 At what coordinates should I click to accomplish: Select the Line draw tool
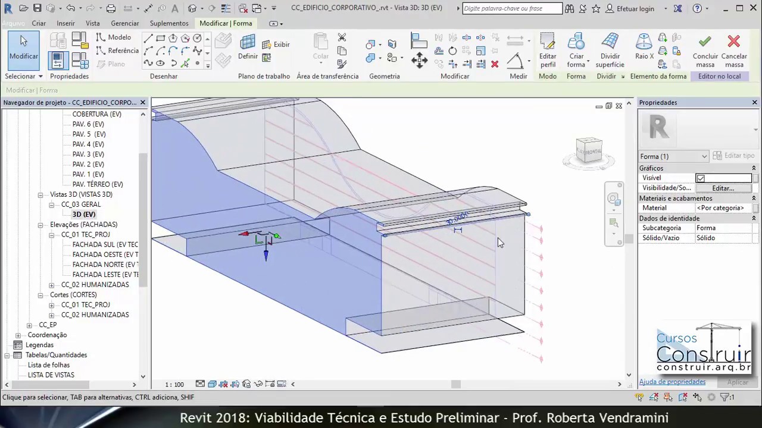(148, 38)
